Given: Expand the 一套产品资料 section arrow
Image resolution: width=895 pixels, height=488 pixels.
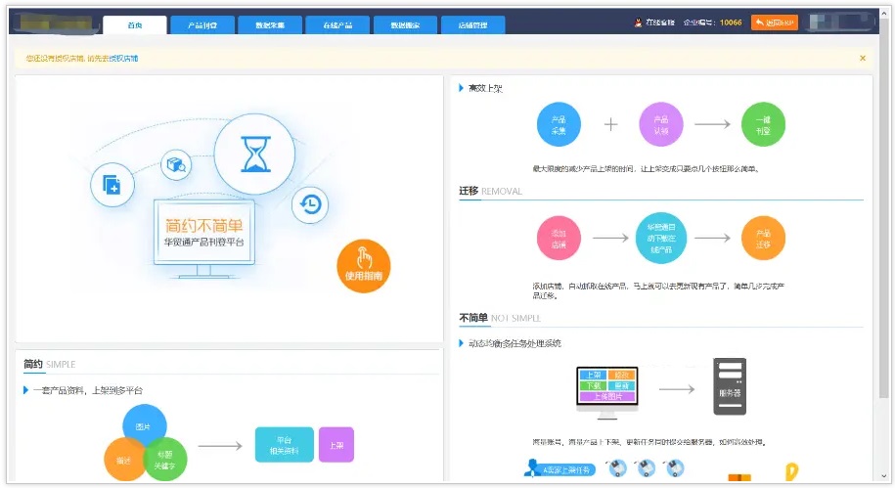Looking at the screenshot, I should coord(26,390).
